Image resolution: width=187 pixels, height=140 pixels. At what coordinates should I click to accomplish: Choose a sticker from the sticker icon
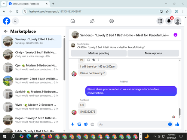click(86, 124)
